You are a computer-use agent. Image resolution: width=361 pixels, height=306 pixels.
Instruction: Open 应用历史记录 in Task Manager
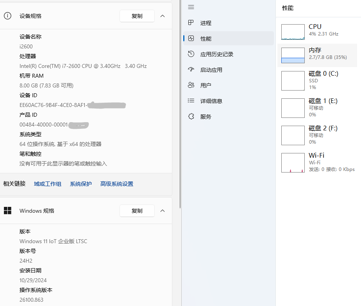[x=229, y=54]
